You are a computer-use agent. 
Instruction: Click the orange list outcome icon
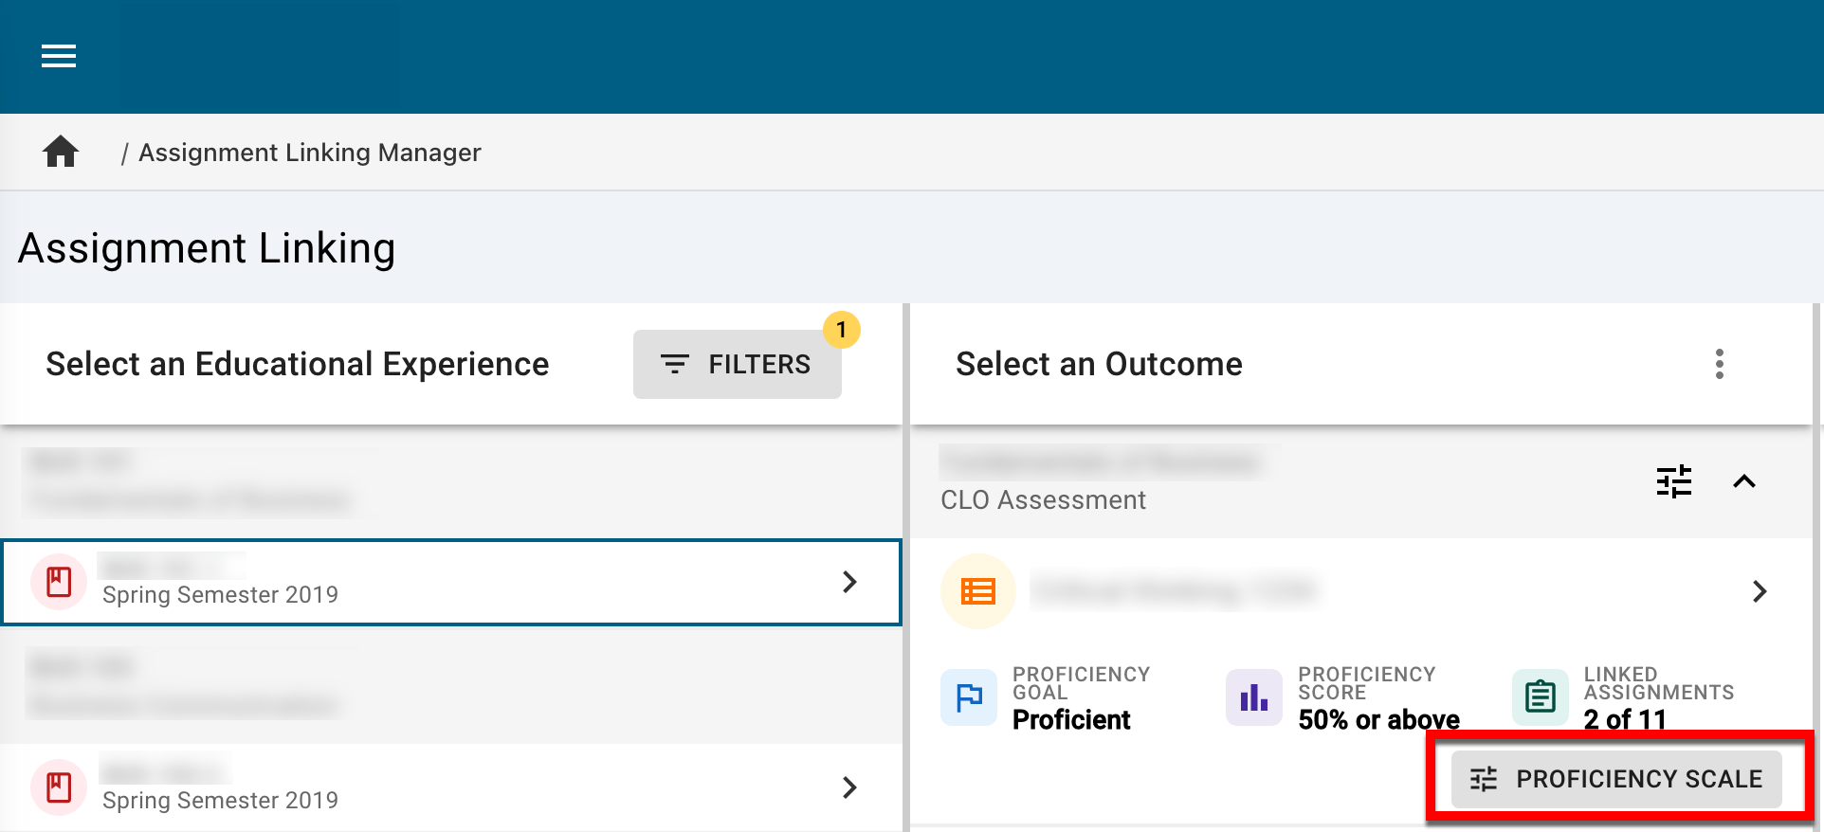click(x=977, y=591)
